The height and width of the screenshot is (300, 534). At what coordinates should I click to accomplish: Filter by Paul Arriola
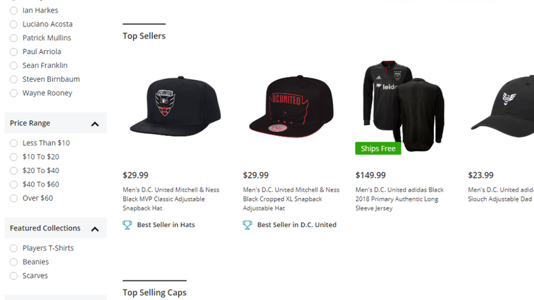point(14,52)
